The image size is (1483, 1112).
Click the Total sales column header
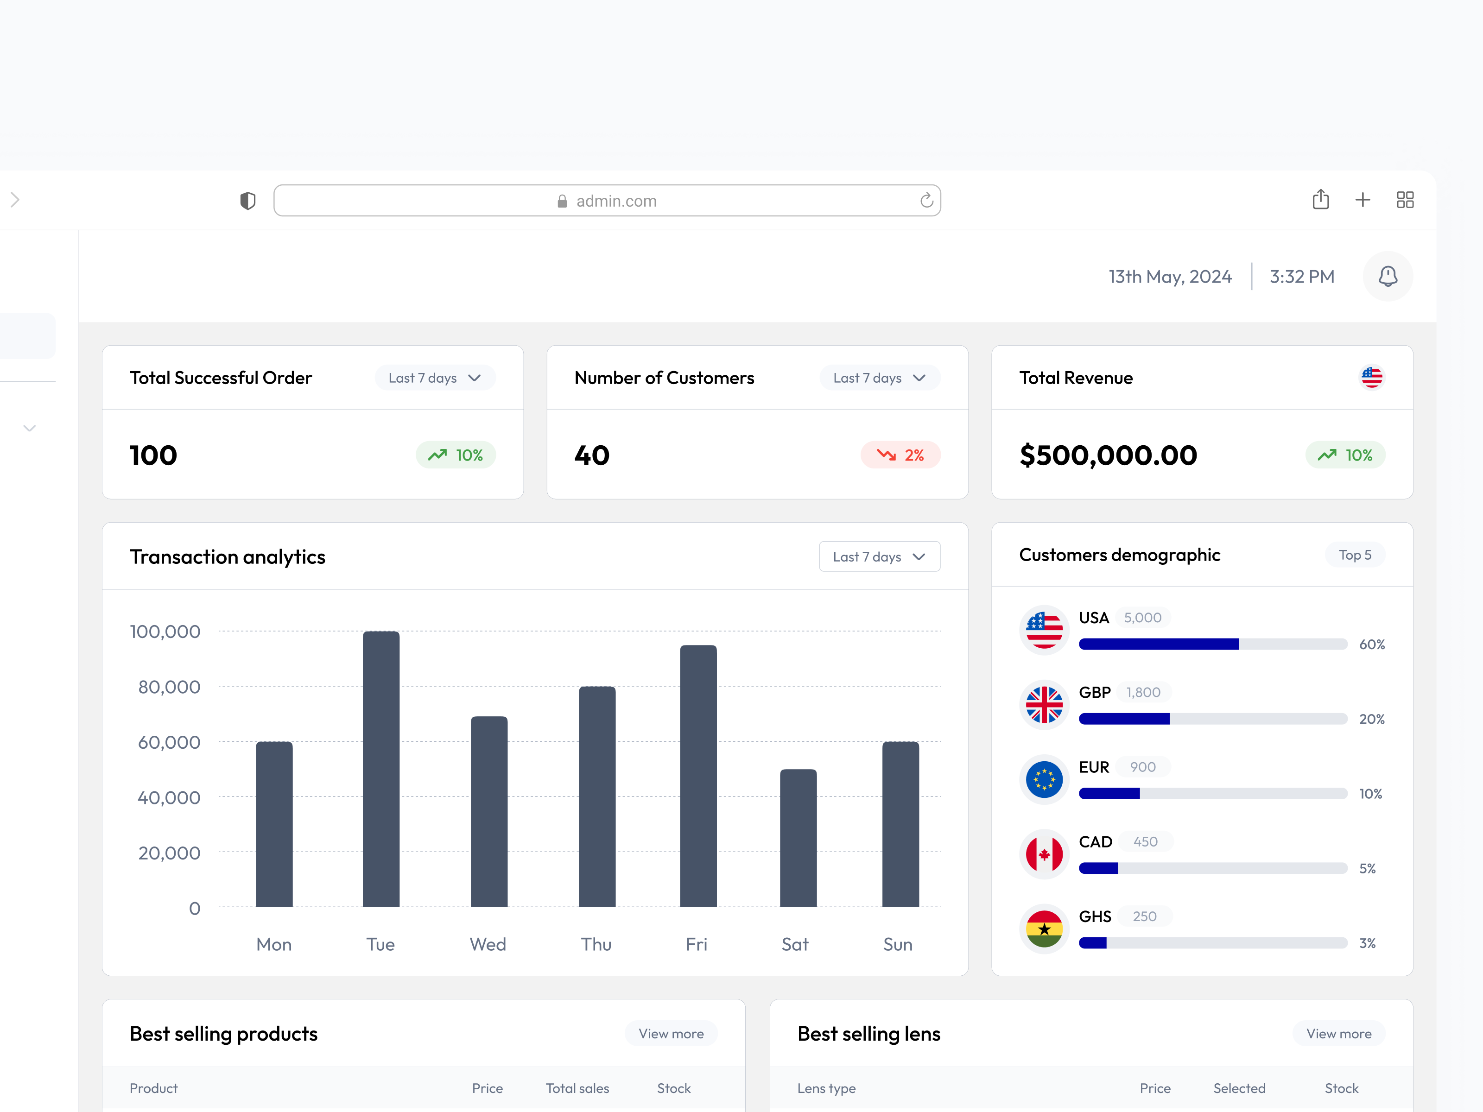coord(577,1088)
